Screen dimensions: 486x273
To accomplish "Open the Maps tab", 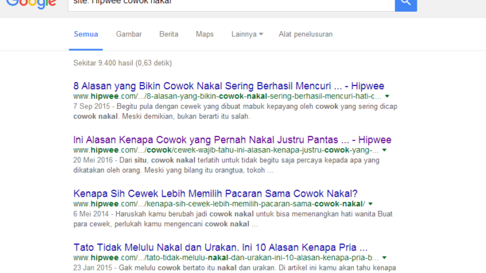I will click(x=205, y=34).
